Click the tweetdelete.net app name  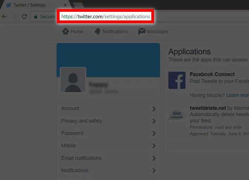coord(208,108)
